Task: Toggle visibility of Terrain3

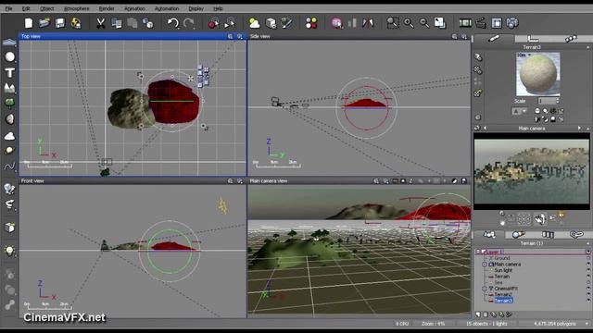Action: 588,301
